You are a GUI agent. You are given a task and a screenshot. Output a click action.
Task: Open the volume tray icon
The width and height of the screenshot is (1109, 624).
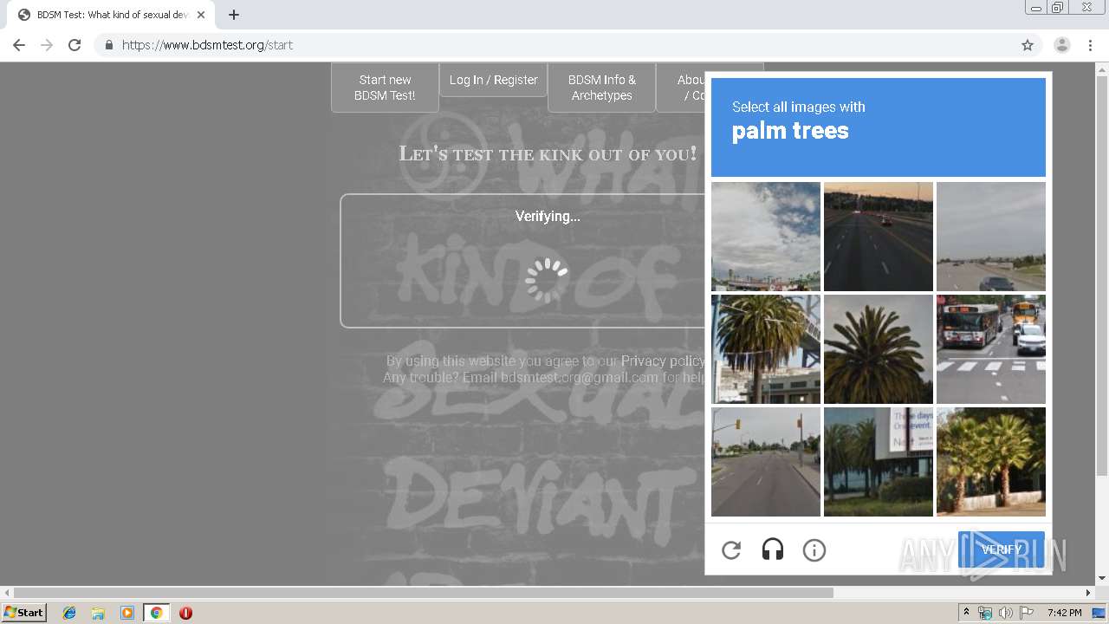pyautogui.click(x=1006, y=613)
